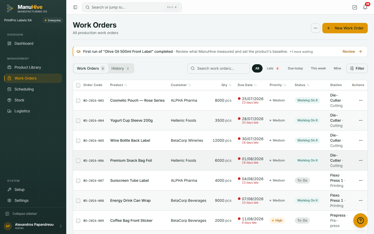Sort by the Customer column
The height and width of the screenshot is (234, 374).
(x=181, y=85)
